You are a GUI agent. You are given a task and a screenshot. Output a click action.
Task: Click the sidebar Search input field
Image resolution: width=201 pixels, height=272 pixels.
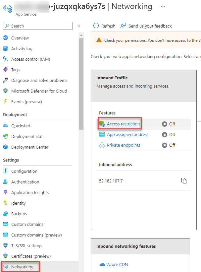[38, 26]
